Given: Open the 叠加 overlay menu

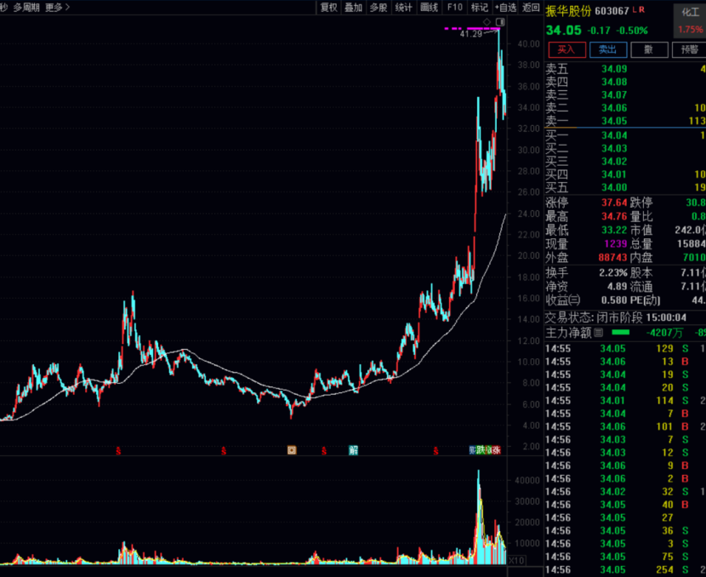Looking at the screenshot, I should click(x=353, y=8).
